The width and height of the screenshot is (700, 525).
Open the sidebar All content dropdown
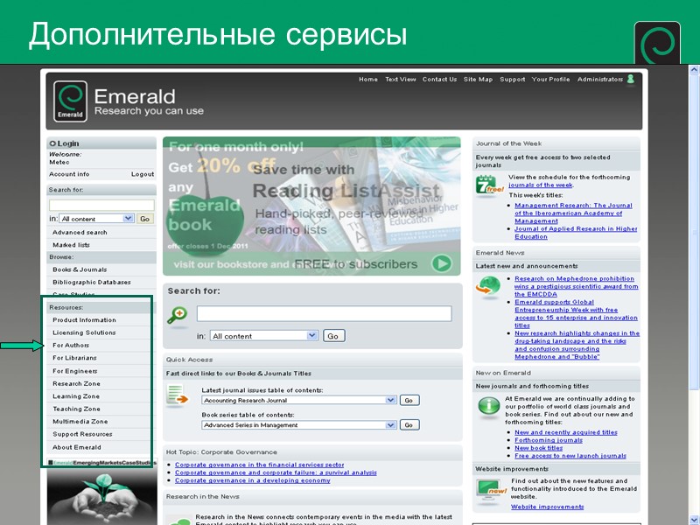tap(97, 219)
